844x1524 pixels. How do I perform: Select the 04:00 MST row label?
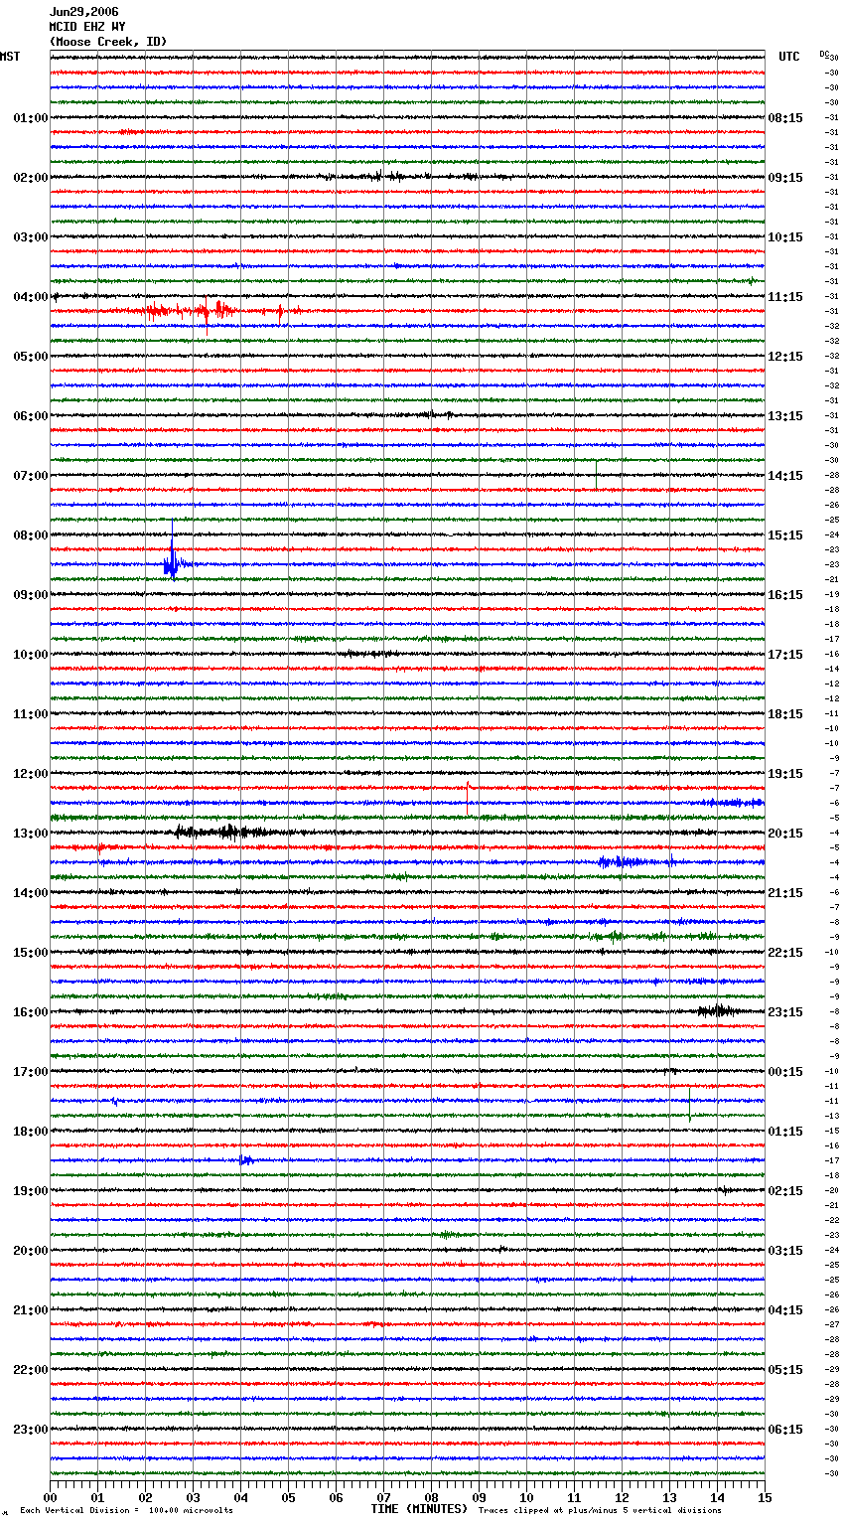click(30, 297)
